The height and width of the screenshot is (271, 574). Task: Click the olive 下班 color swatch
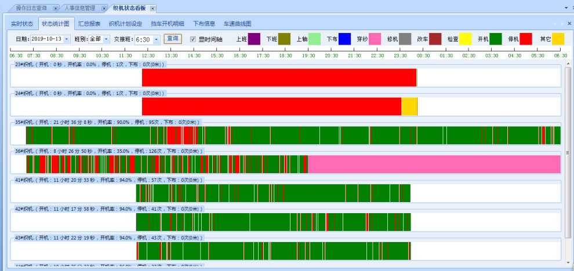(284, 39)
